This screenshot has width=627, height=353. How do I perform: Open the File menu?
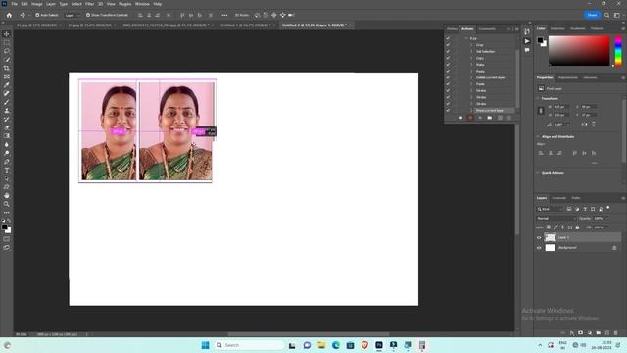click(14, 4)
